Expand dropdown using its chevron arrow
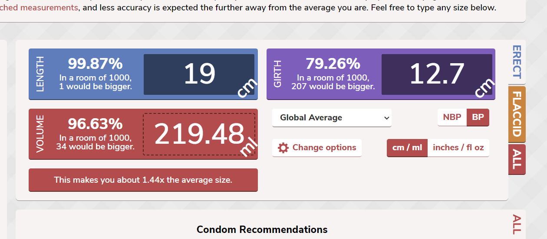This screenshot has width=547, height=239. point(386,118)
